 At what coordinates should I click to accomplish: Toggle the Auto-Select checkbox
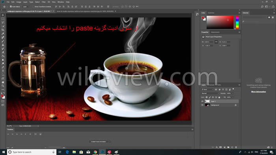(11, 7)
